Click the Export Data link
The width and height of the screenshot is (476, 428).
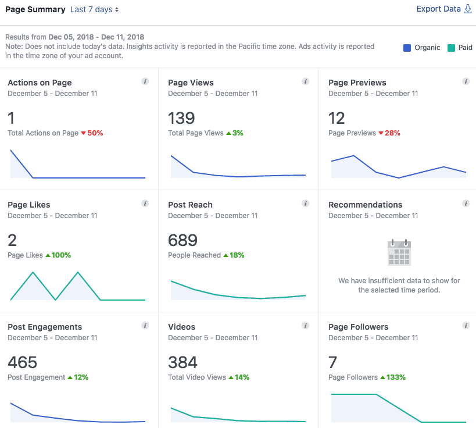[439, 9]
